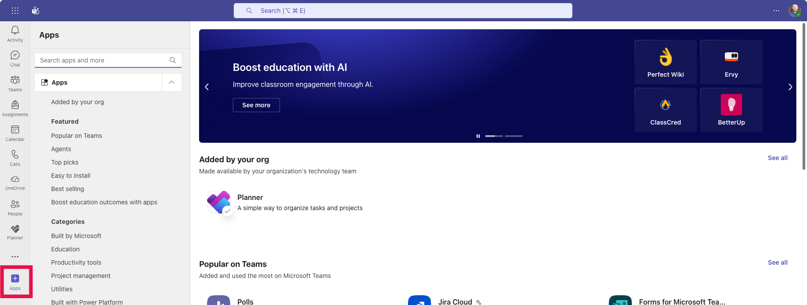
Task: Open the app launcher grid icon
Action: (15, 11)
